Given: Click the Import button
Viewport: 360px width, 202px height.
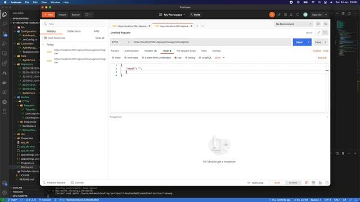Looking at the screenshot, I should 62,15.
